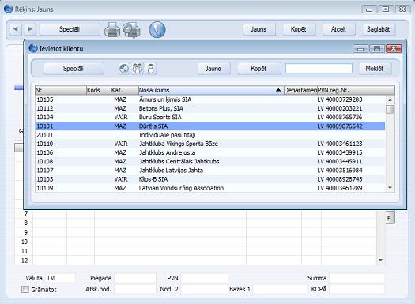
Task: Go to previous record in Rēķins window
Action: coord(16,28)
